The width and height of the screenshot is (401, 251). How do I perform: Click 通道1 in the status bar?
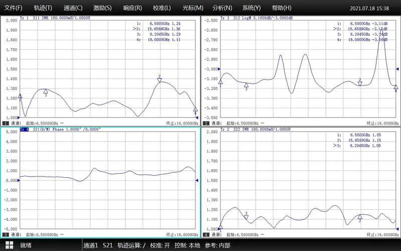(91, 245)
